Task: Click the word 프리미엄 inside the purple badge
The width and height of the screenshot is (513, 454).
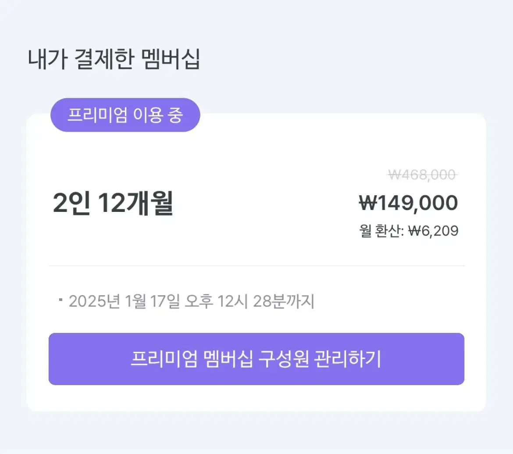Action: point(97,115)
